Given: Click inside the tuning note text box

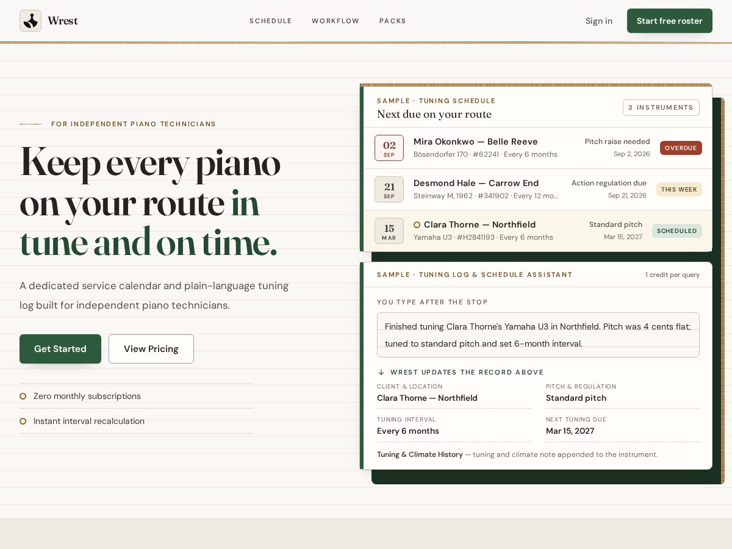Looking at the screenshot, I should point(538,335).
